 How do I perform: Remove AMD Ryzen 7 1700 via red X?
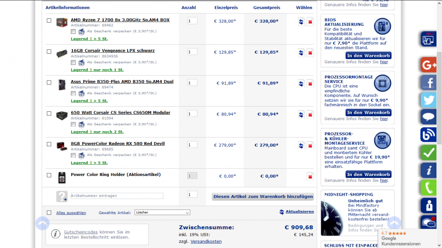(310, 22)
